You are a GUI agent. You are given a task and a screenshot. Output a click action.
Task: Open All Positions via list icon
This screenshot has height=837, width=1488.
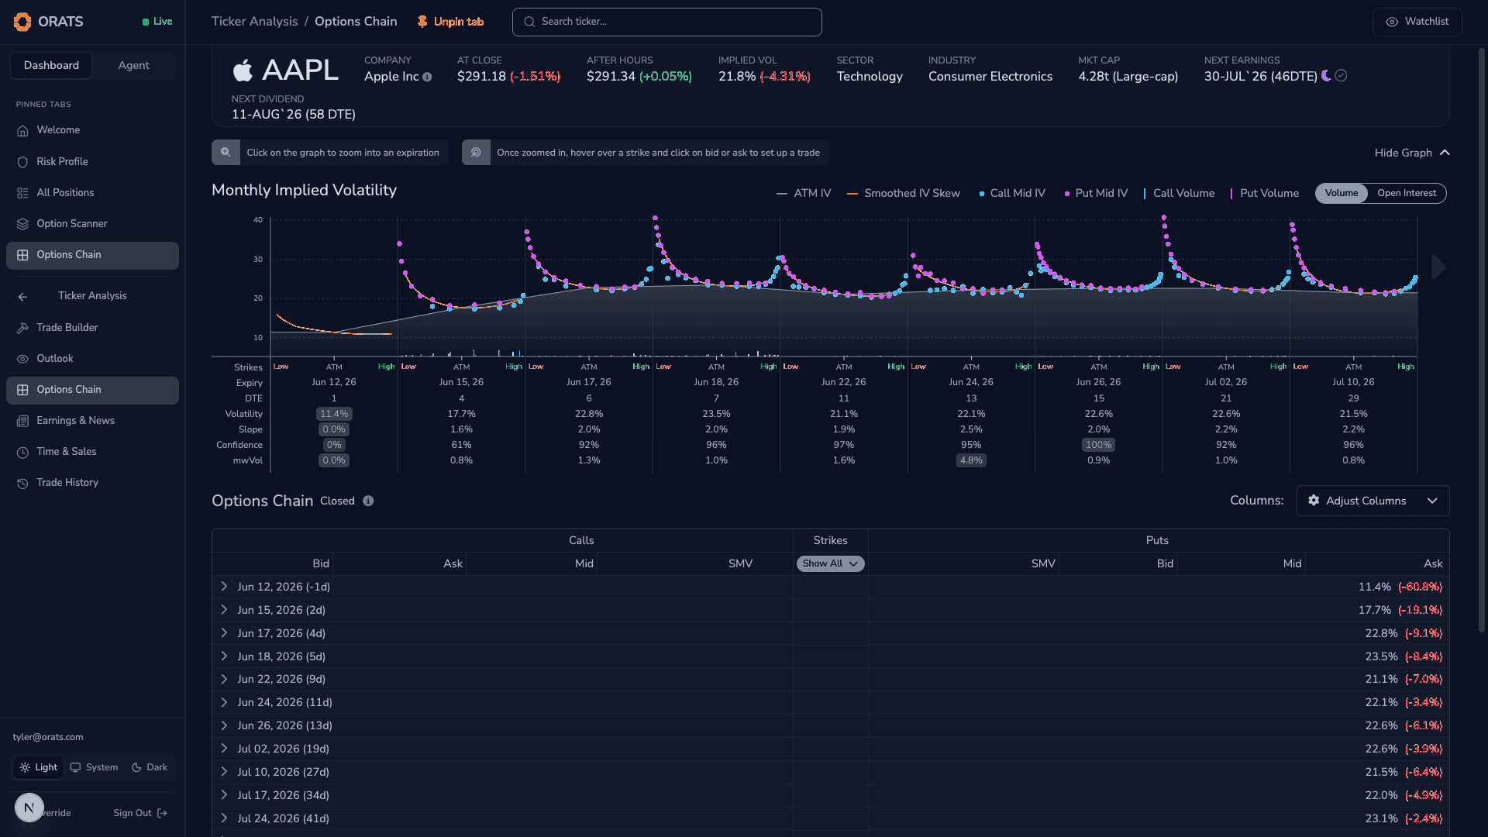(x=22, y=193)
